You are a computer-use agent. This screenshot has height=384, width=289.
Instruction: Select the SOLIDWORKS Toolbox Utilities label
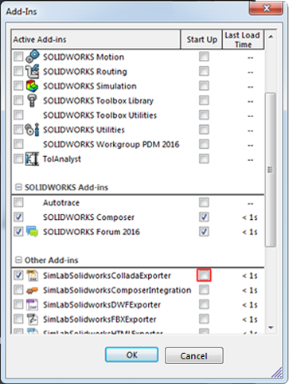(100, 116)
